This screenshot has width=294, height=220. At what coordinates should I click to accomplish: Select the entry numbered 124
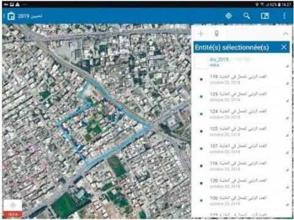click(242, 114)
